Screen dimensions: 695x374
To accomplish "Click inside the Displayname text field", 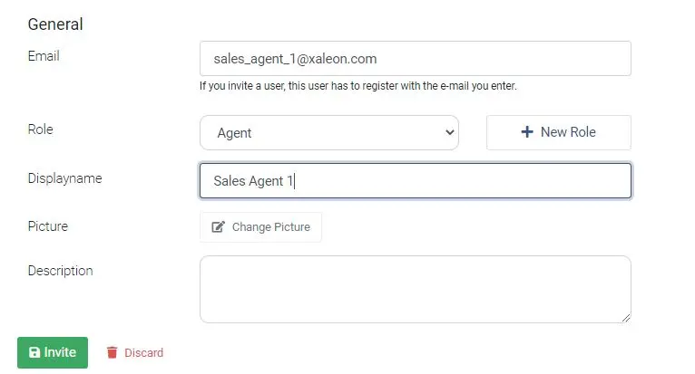I will click(416, 180).
